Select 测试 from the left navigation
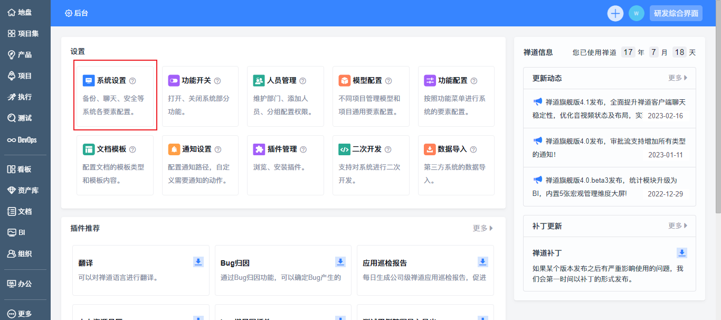 coord(20,118)
